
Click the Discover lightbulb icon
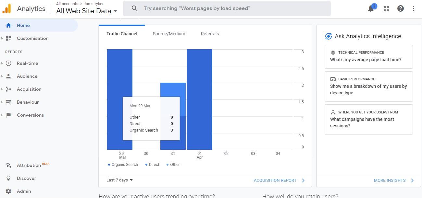(9, 178)
